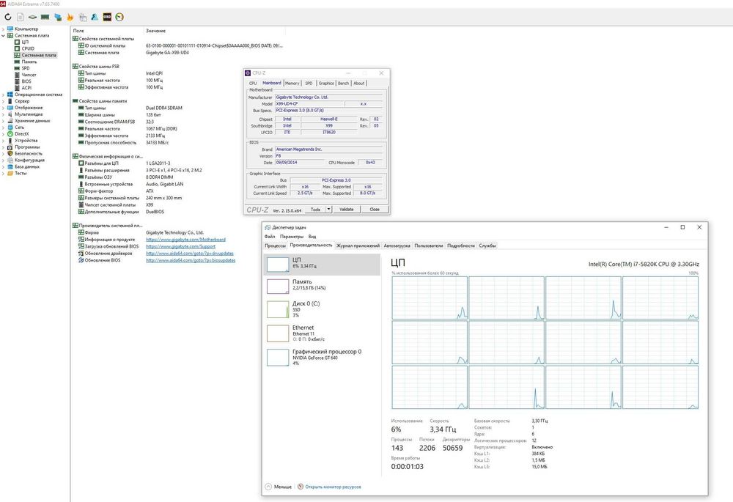733x502 pixels.
Task: Click the gauge-shaped icon in AIDA64 toolbar
Action: tap(119, 16)
